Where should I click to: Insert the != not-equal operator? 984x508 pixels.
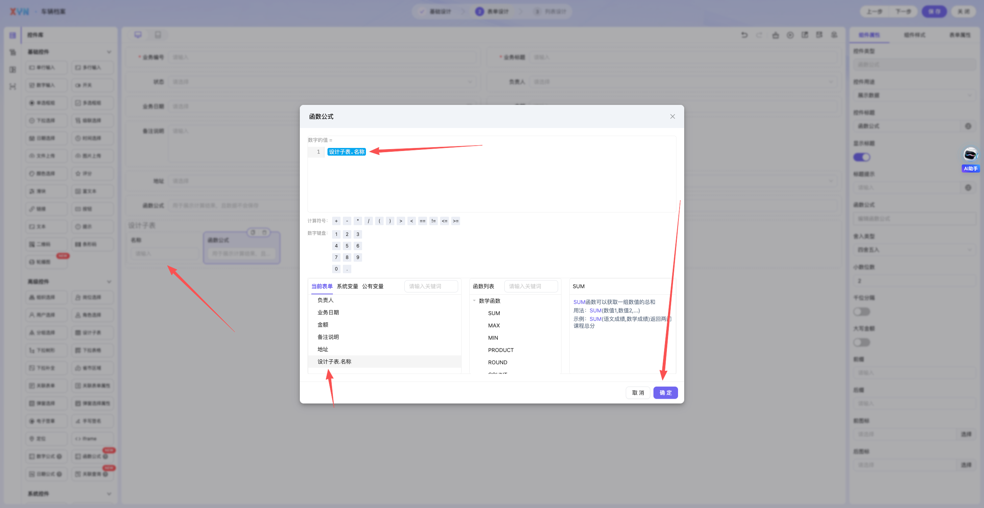pyautogui.click(x=434, y=221)
